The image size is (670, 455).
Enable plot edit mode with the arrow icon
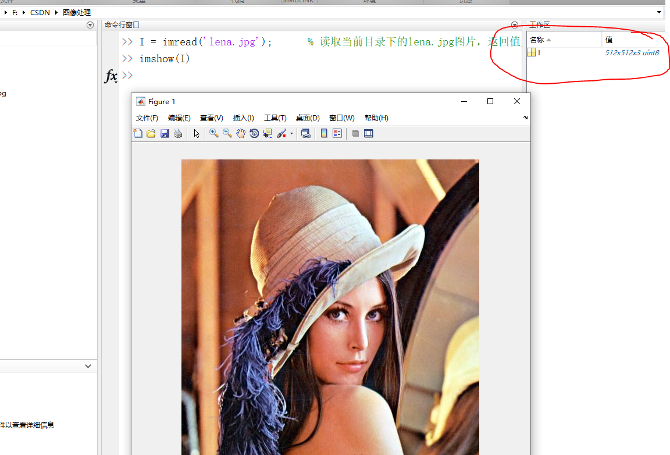pyautogui.click(x=196, y=133)
